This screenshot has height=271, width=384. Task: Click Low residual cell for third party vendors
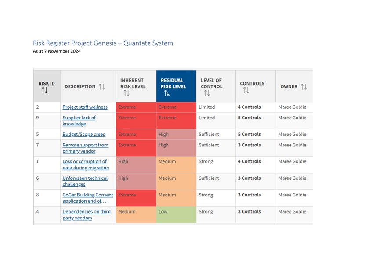pos(176,214)
